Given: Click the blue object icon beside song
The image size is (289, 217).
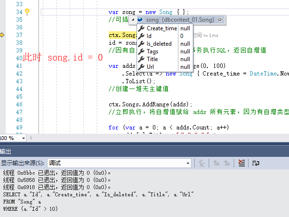Looking at the screenshot, I should coord(140,19).
